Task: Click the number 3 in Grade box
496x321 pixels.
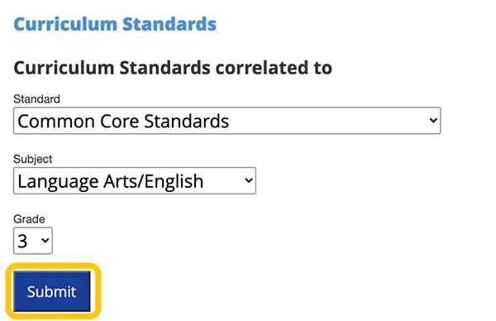Action: tap(22, 242)
